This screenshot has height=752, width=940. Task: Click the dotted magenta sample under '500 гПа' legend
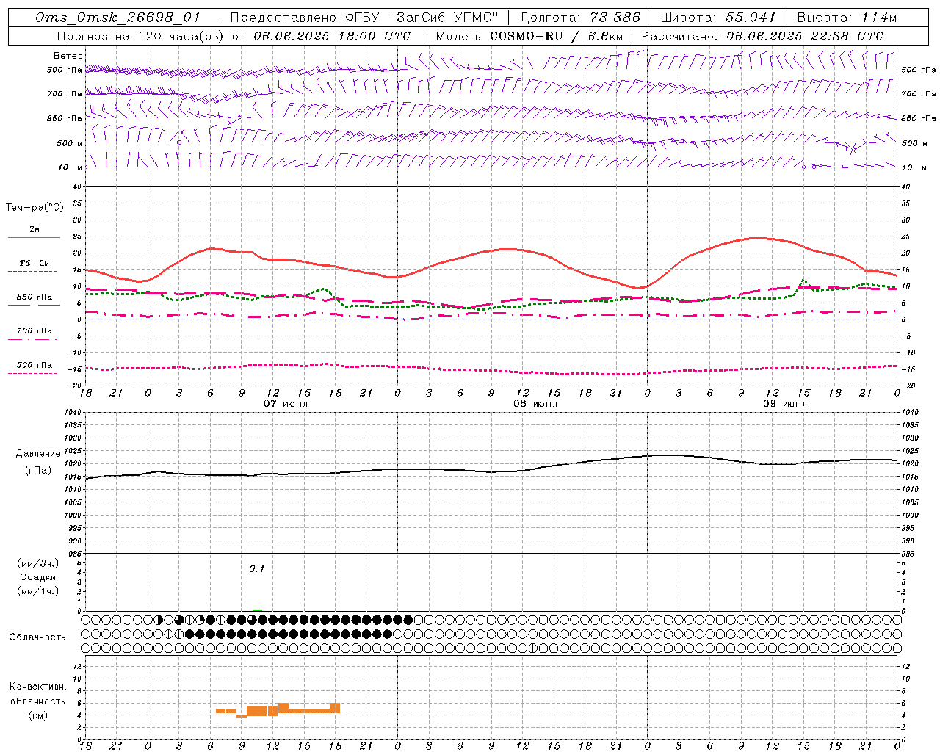click(x=34, y=373)
